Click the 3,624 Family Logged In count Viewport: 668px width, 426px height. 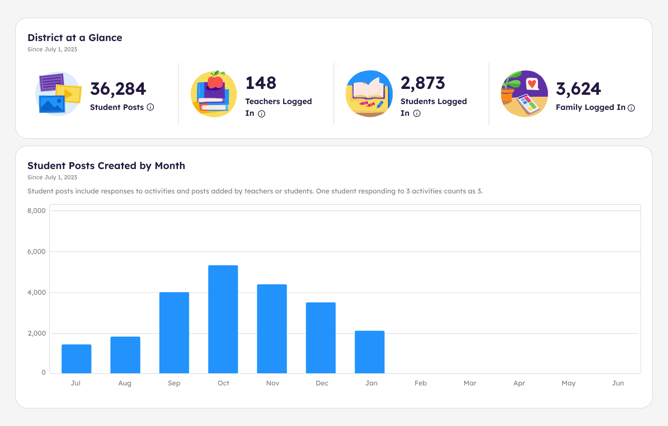pos(579,89)
